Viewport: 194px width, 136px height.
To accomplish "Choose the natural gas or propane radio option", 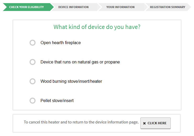I will pos(32,62).
